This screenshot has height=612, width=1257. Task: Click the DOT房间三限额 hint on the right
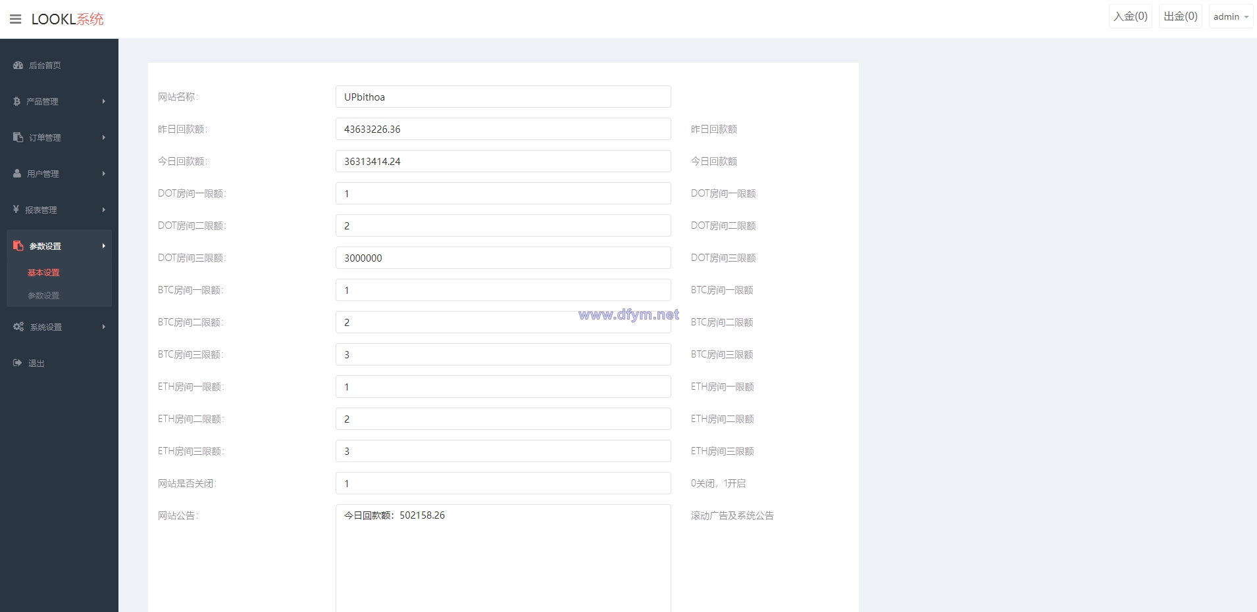pyautogui.click(x=723, y=258)
